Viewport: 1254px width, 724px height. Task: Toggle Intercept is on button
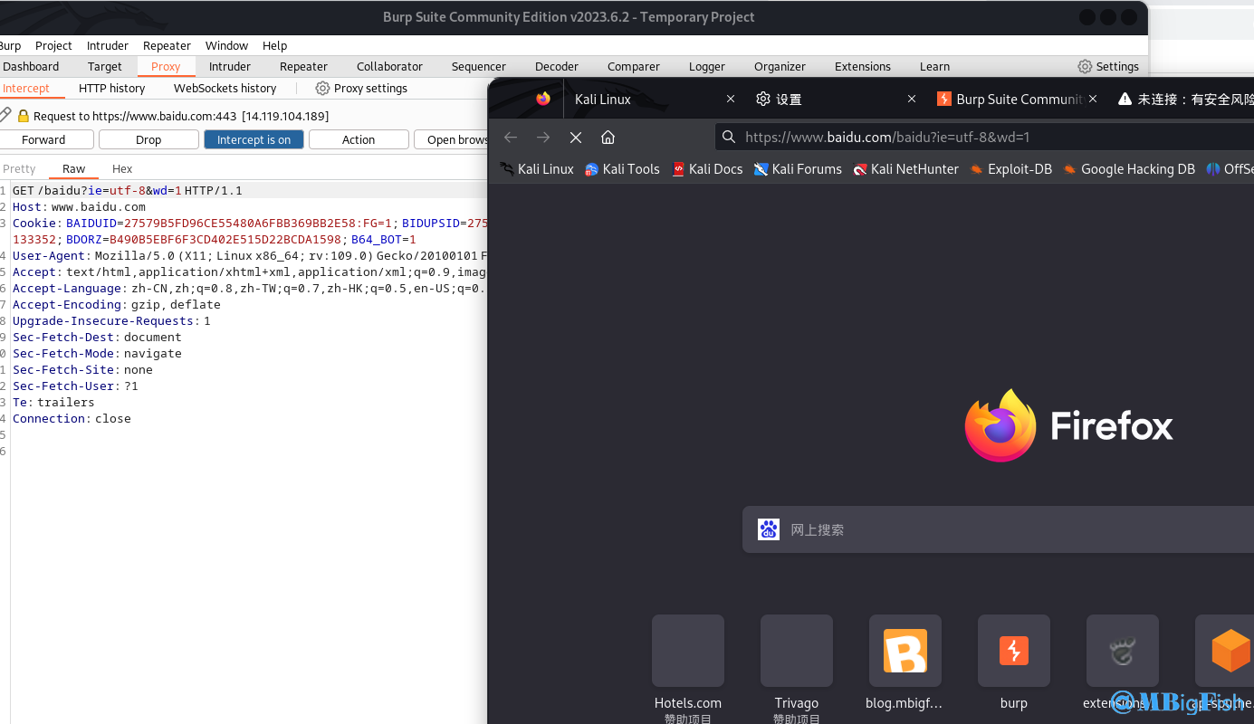(254, 139)
